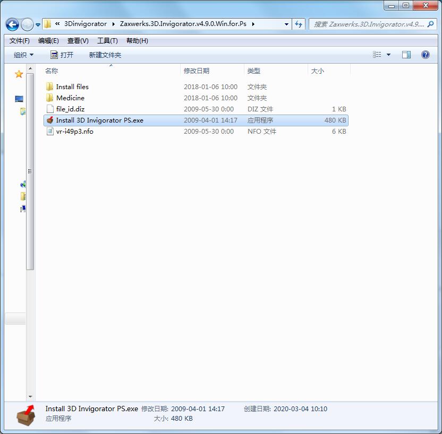Click the vr-i49p3.nfo document icon

50,132
